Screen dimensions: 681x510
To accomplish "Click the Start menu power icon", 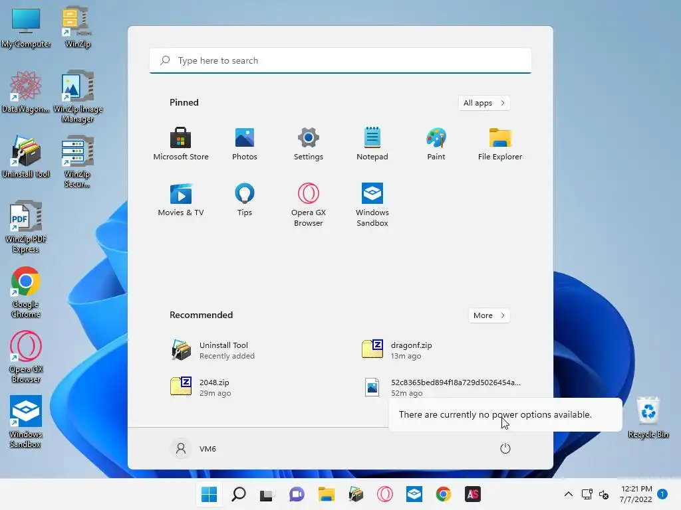I will pyautogui.click(x=505, y=448).
